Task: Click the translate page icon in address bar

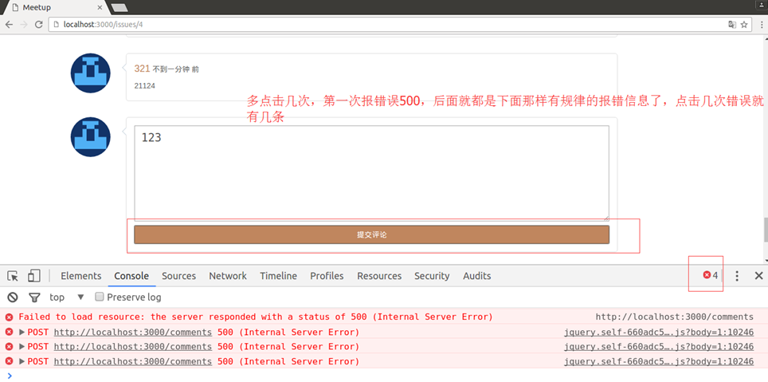Action: [732, 25]
